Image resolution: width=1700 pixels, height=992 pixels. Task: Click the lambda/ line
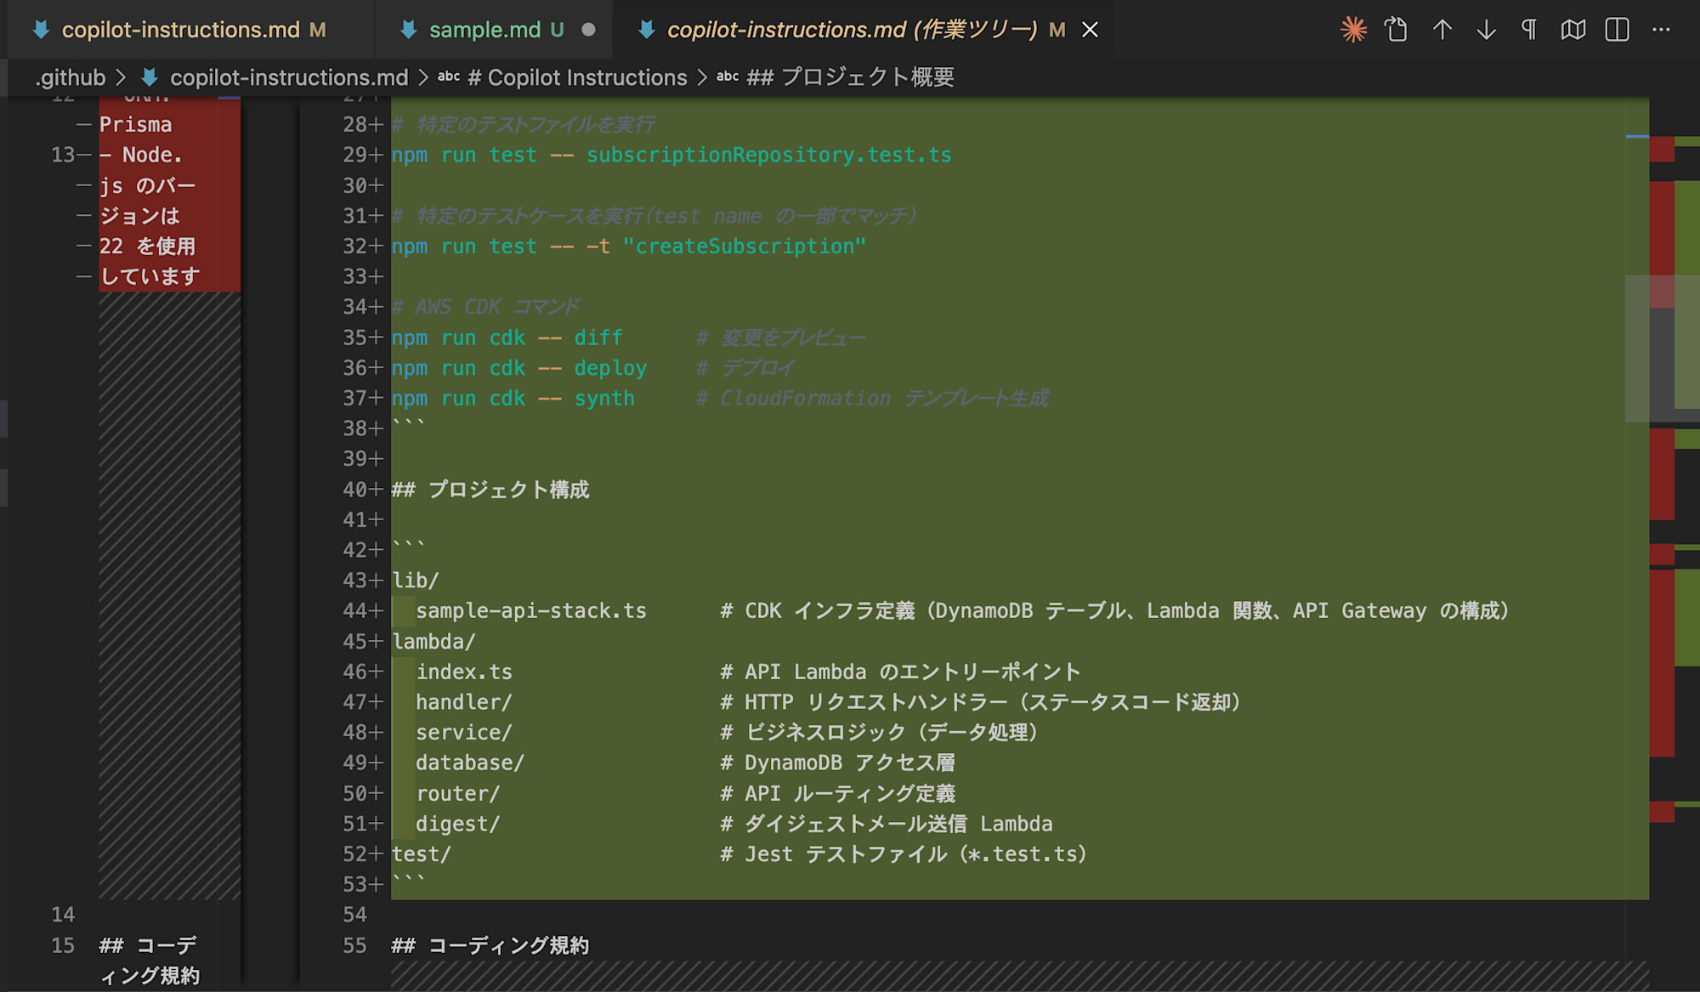433,642
